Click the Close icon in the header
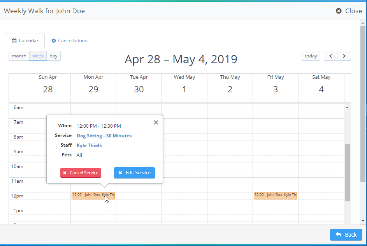This screenshot has width=367, height=246. pyautogui.click(x=339, y=11)
